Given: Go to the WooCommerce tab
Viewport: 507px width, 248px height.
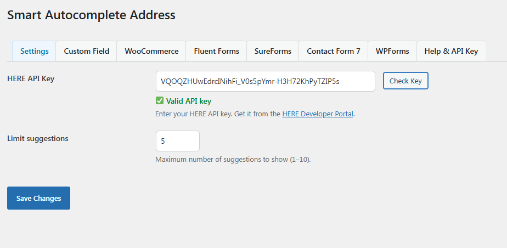Looking at the screenshot, I should pos(151,51).
